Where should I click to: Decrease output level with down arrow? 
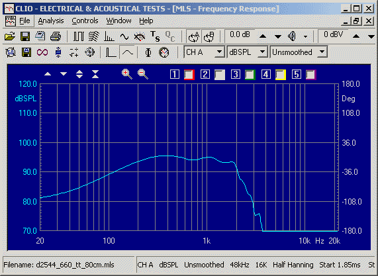point(278,36)
